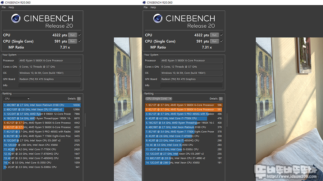Select Xeon Platinum 8168 row scoring 16536
This screenshot has height=181, width=323.
click(42, 105)
